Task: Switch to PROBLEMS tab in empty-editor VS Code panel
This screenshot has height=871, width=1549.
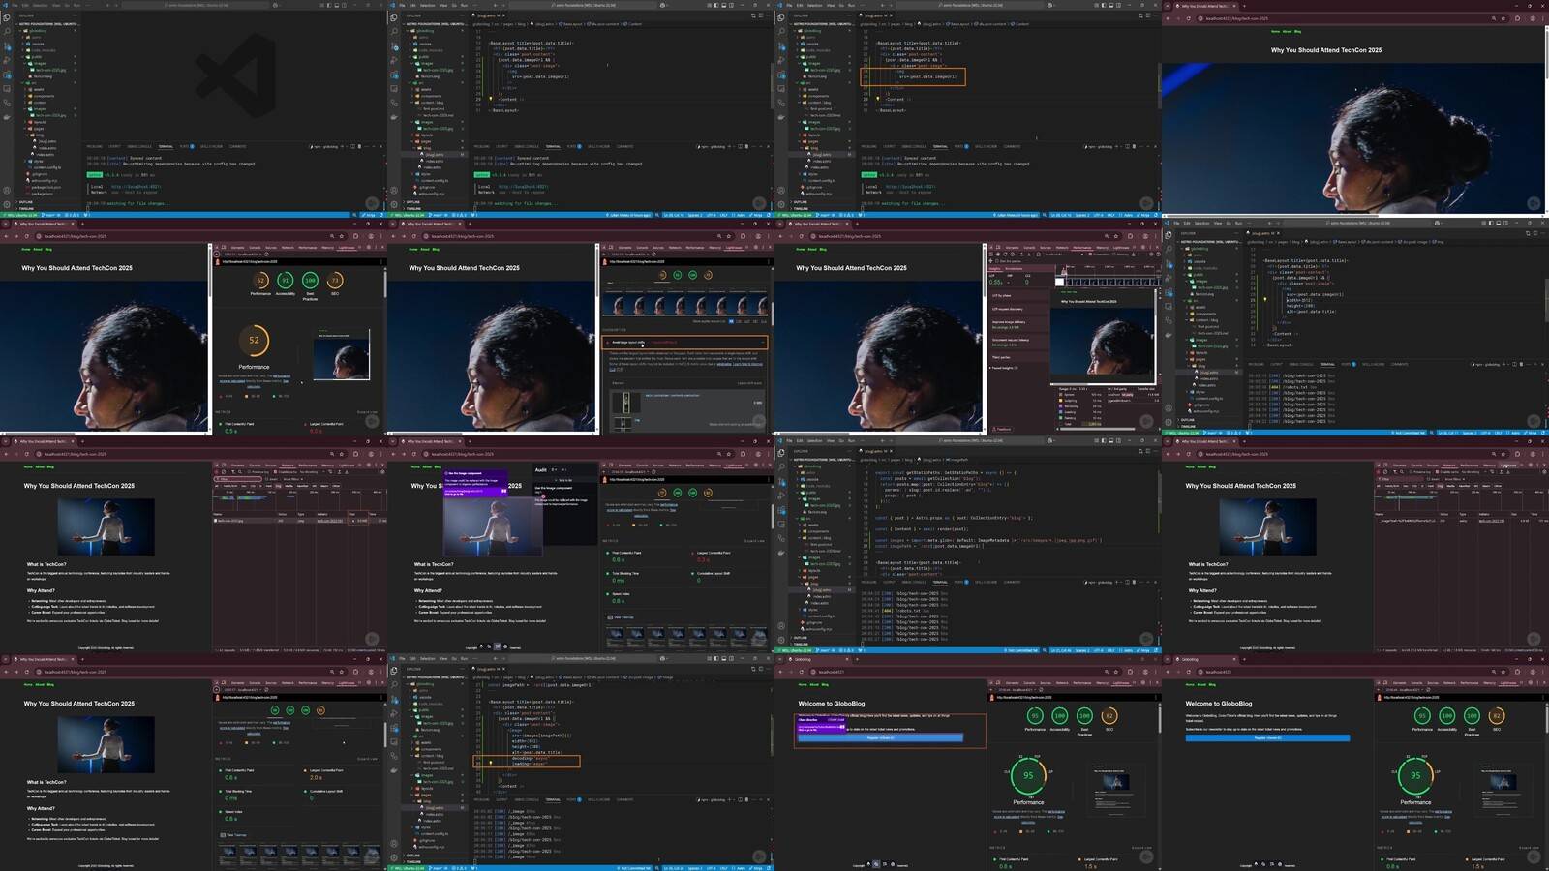Action: coord(94,146)
